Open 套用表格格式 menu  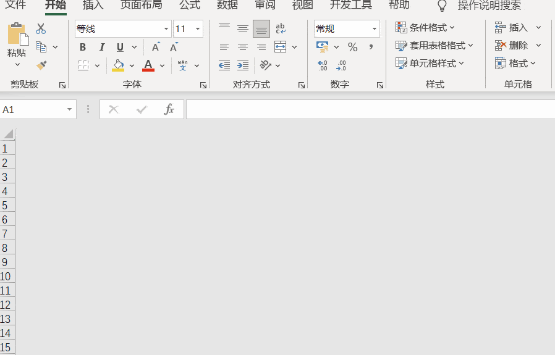click(x=434, y=46)
